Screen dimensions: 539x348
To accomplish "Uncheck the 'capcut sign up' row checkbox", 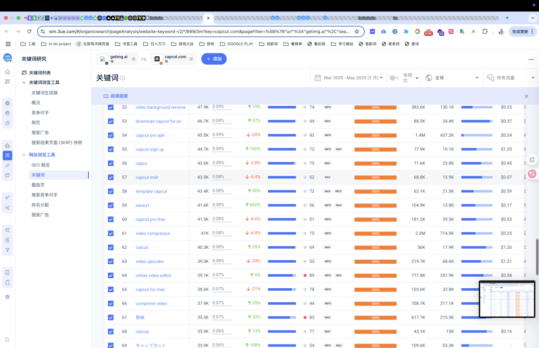I will (x=111, y=150).
